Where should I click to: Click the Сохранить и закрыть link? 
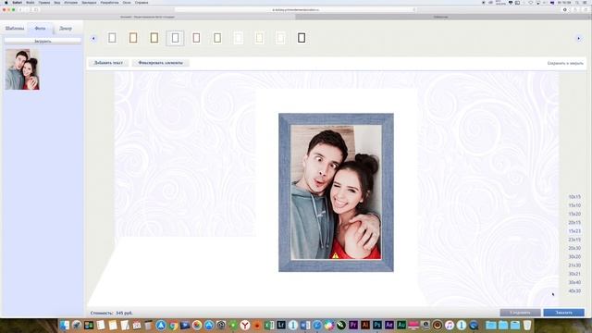tap(565, 64)
